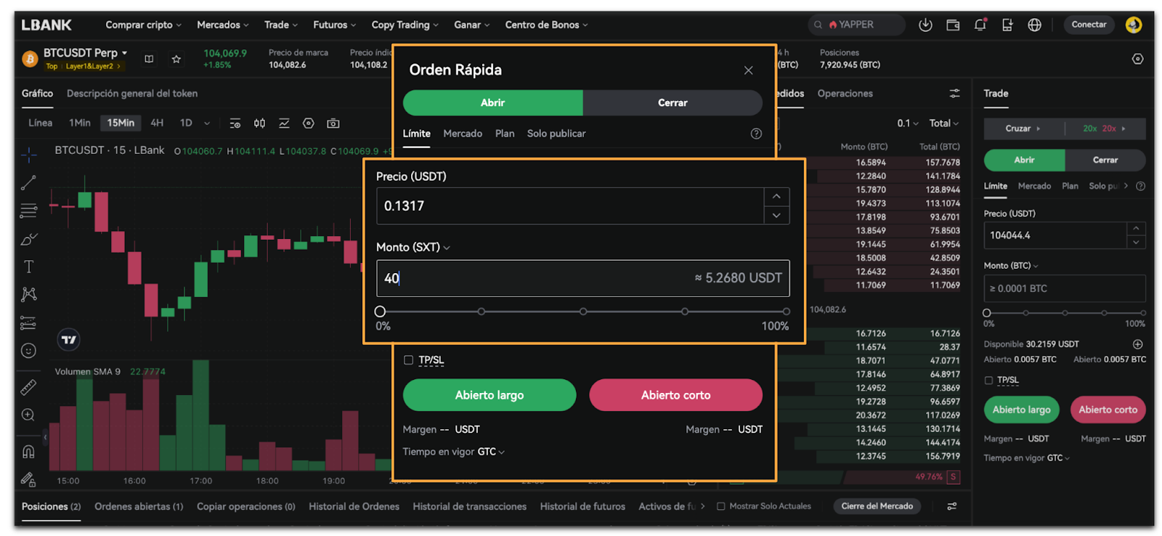The image size is (1162, 536).
Task: Select the crosshair cursor chart tool
Action: [x=29, y=155]
